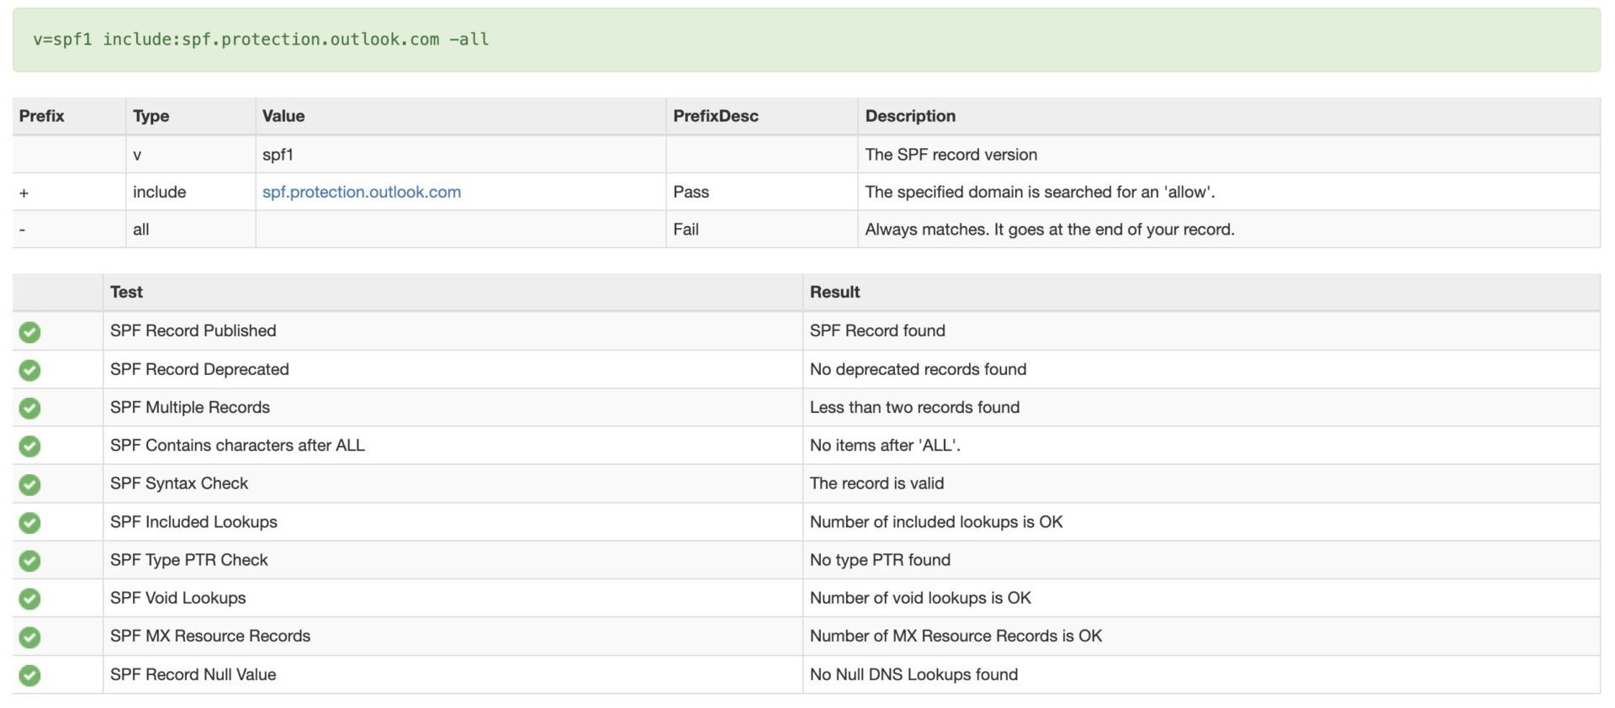The image size is (1615, 708).
Task: Click the Value column header
Action: click(x=283, y=116)
